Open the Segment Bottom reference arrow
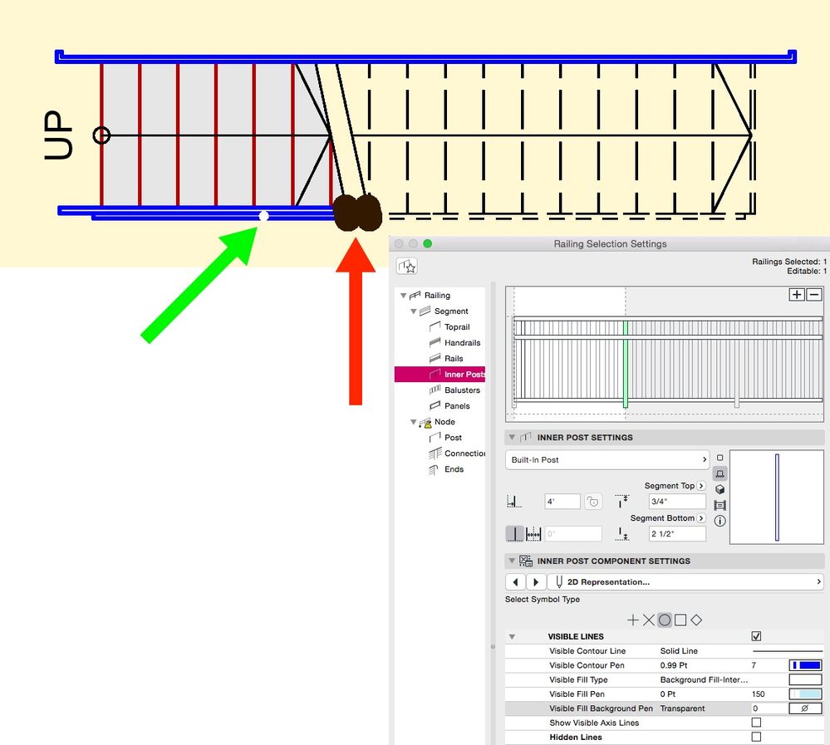 click(701, 518)
